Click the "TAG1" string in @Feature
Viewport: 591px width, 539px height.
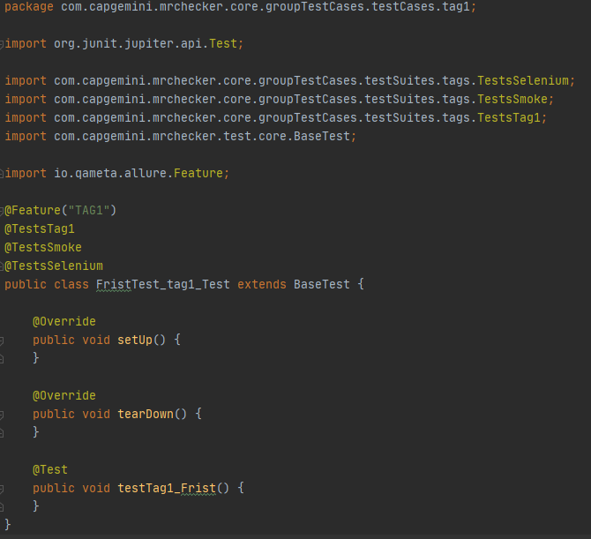click(88, 210)
